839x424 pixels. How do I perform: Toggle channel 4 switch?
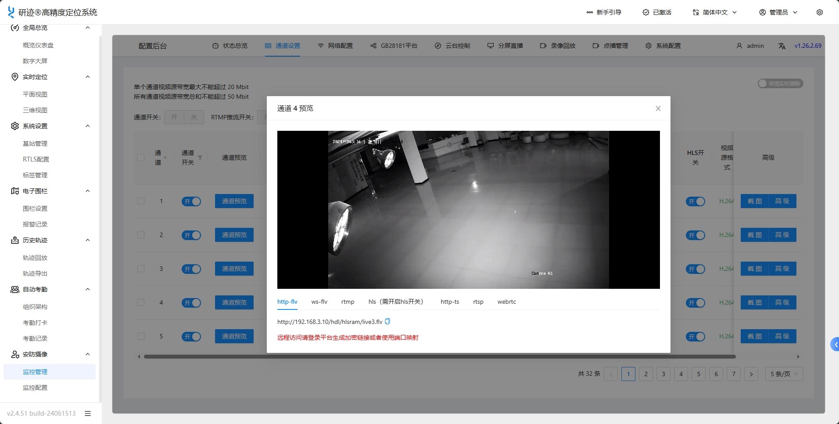coord(191,302)
